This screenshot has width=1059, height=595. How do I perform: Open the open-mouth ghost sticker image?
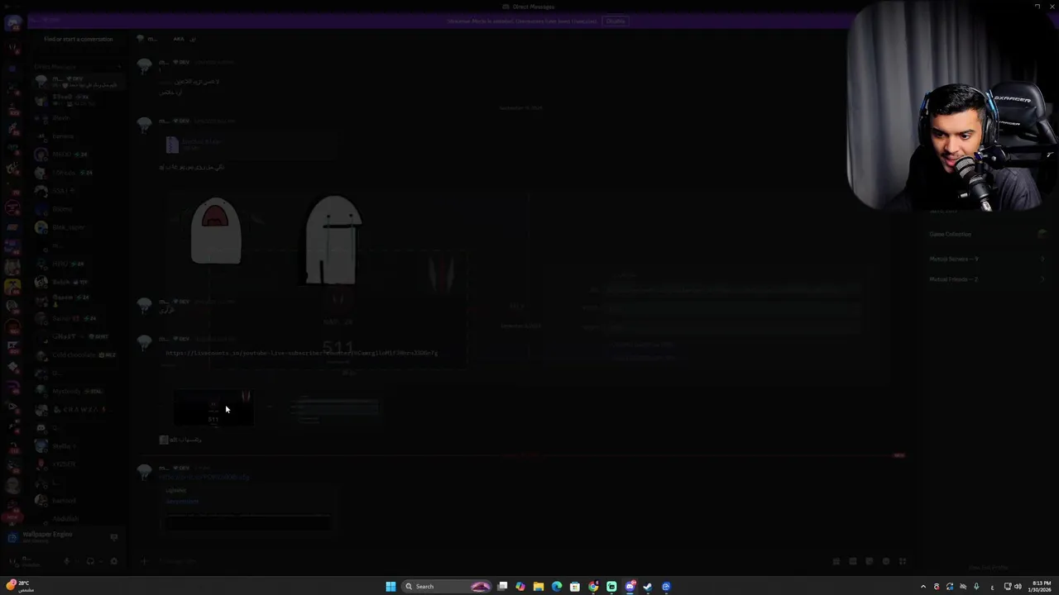216,231
